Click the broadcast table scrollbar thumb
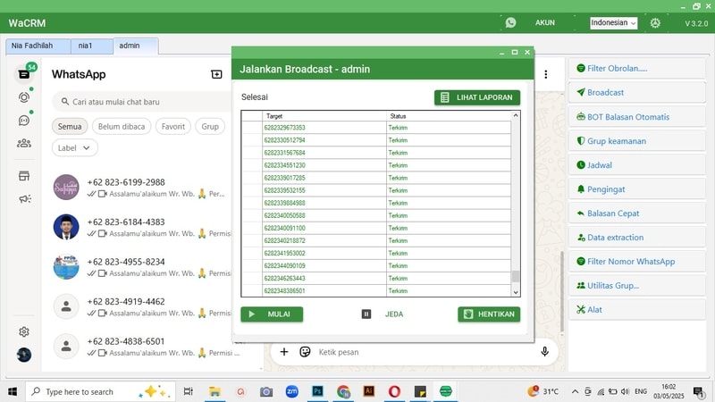Screen dimensions: 715x402 516,276
